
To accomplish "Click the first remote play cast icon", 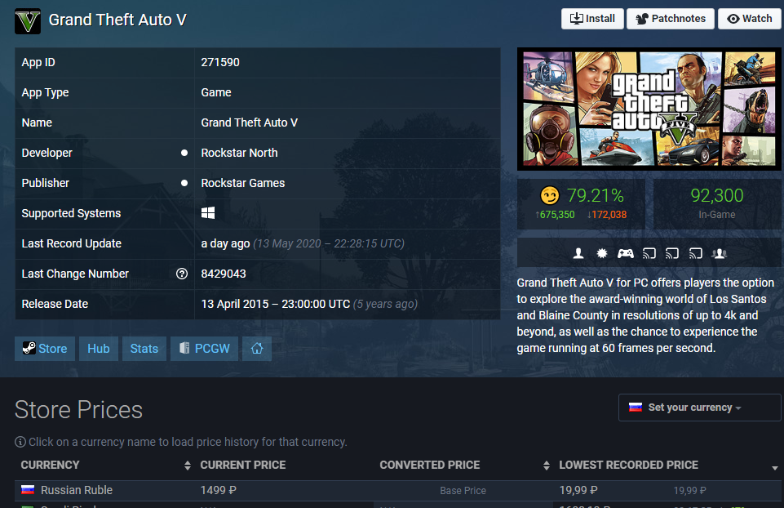I will tap(649, 253).
